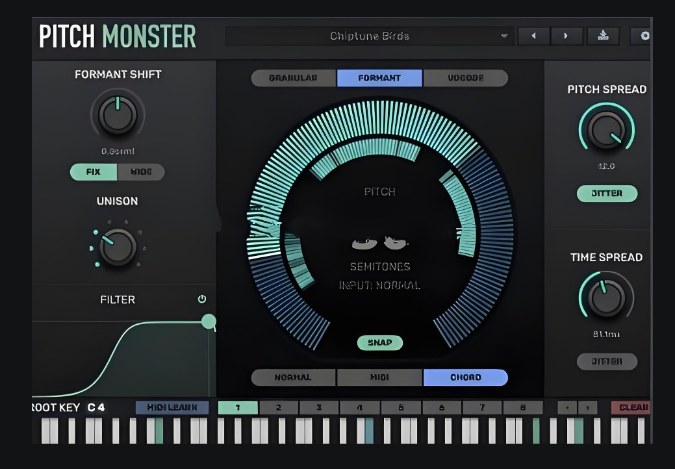Toggle the Filter power icon

point(202,299)
